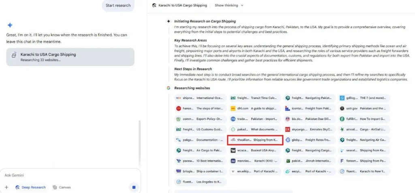Open thealliance Shipping from K... source
This screenshot has width=415, height=193.
(x=255, y=140)
